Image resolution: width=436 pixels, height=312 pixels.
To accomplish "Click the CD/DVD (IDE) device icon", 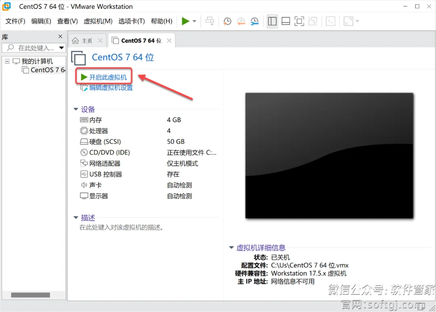I will (84, 153).
